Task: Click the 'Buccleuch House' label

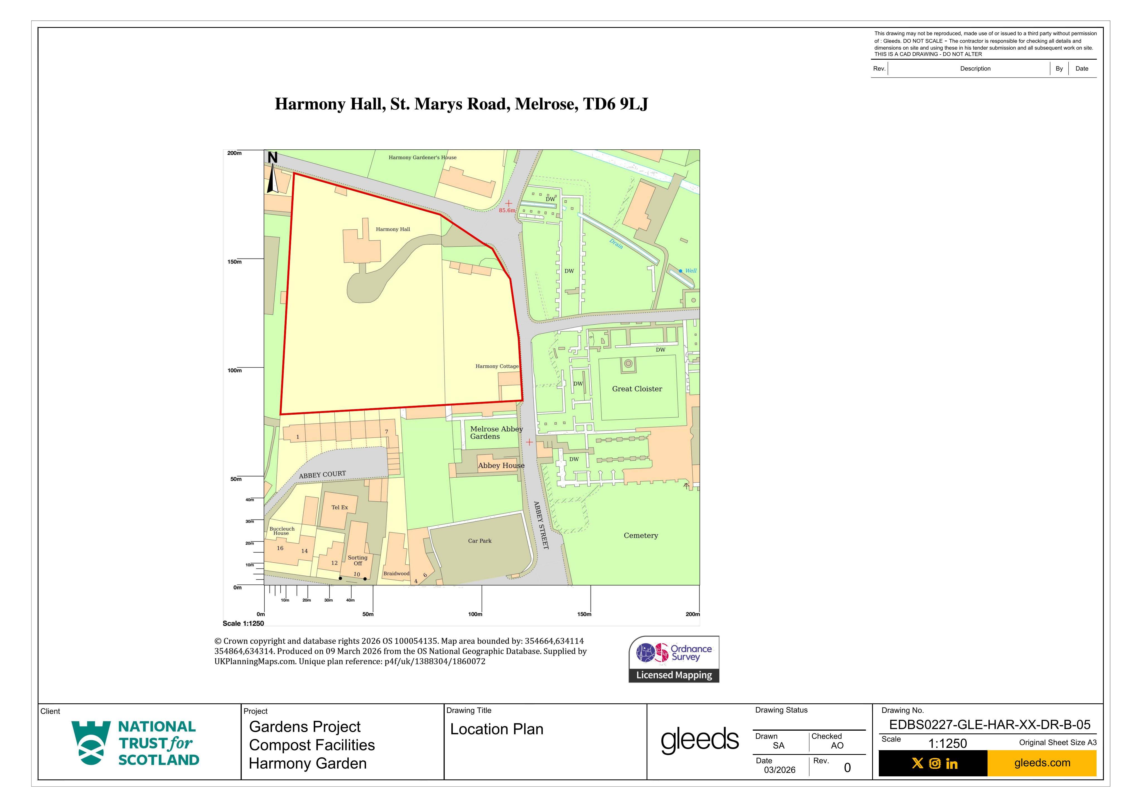Action: pyautogui.click(x=282, y=531)
